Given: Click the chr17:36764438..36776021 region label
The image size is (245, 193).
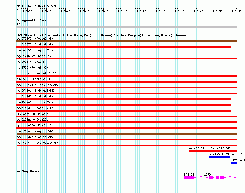Looking at the screenshot, I should coord(36,6).
